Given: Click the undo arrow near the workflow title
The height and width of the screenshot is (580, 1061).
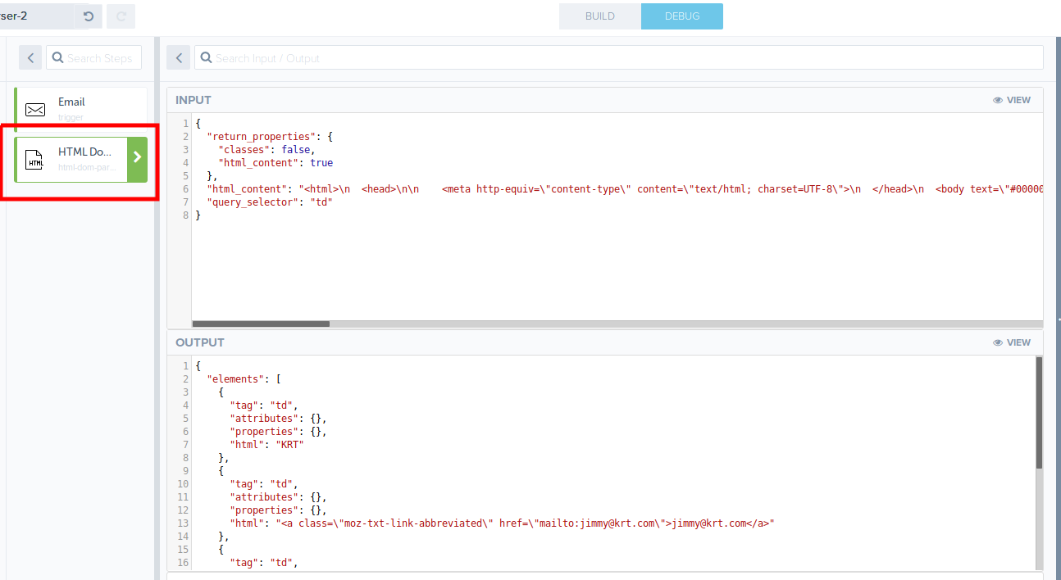Looking at the screenshot, I should [88, 16].
